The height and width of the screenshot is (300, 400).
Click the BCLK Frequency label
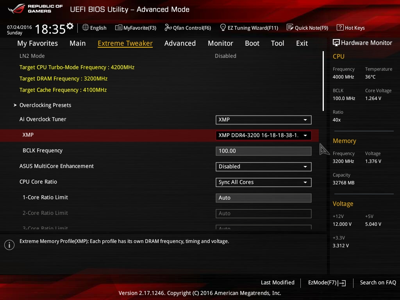point(42,150)
